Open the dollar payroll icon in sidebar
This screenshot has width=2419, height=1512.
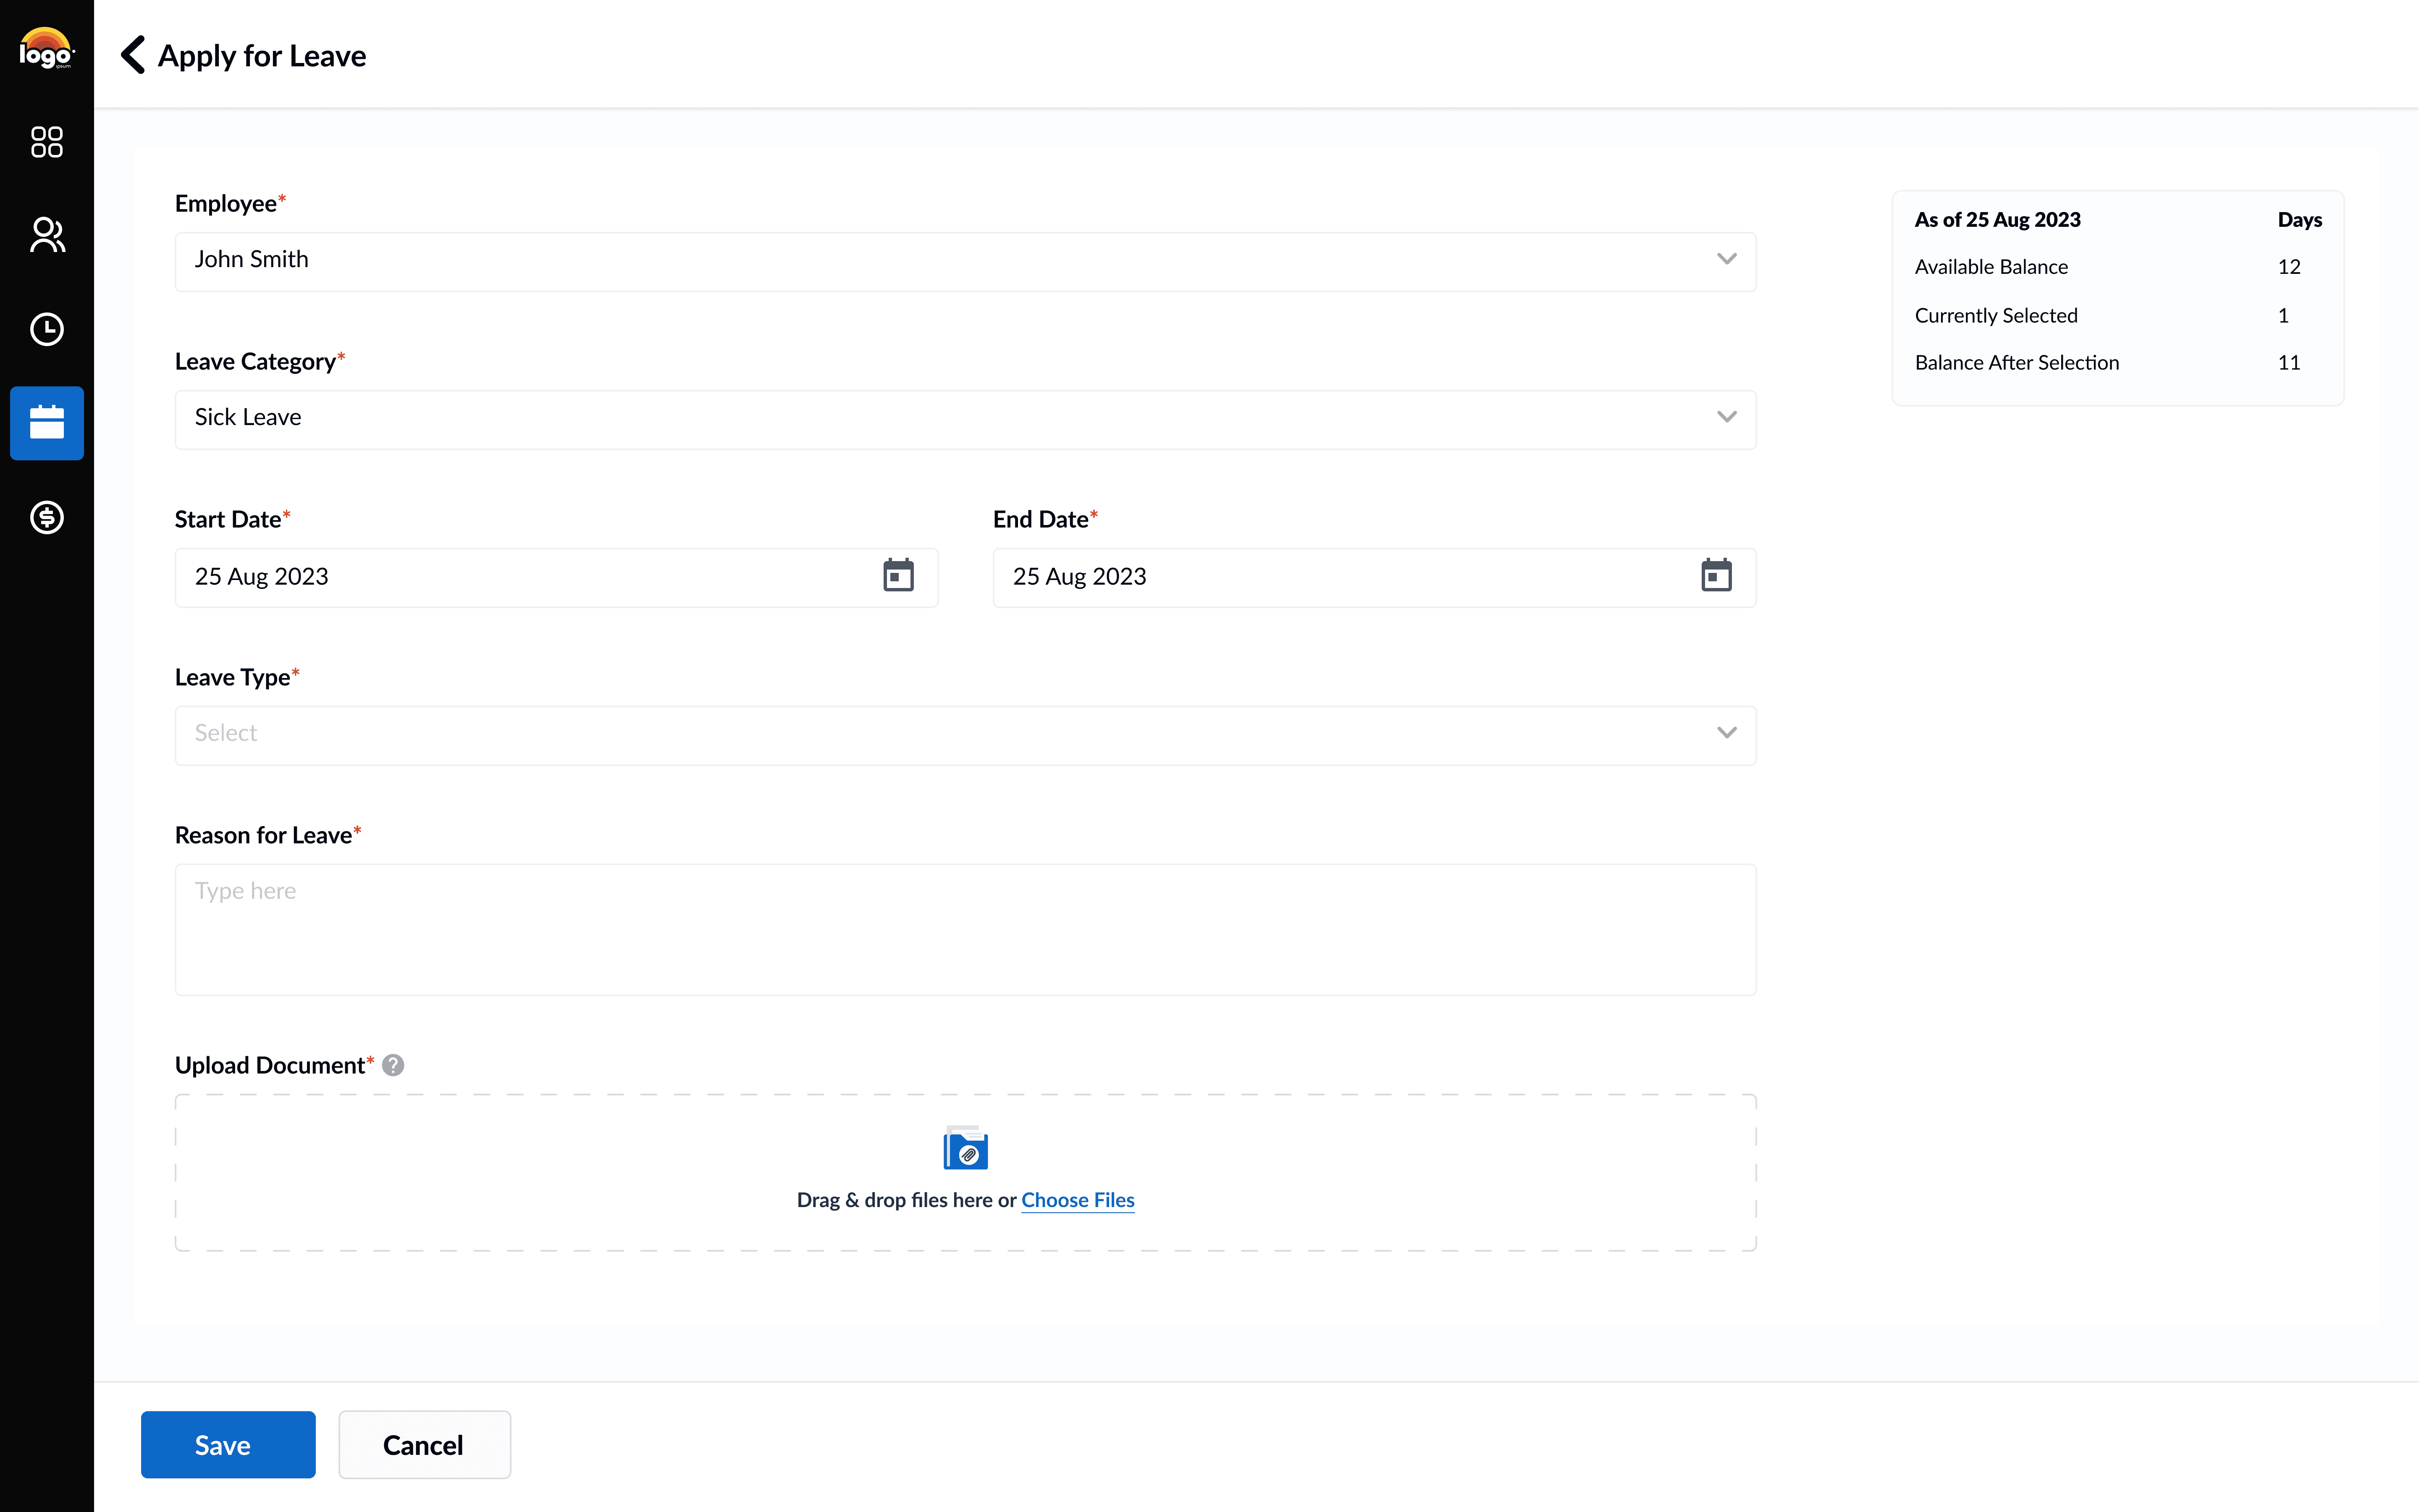pyautogui.click(x=47, y=517)
